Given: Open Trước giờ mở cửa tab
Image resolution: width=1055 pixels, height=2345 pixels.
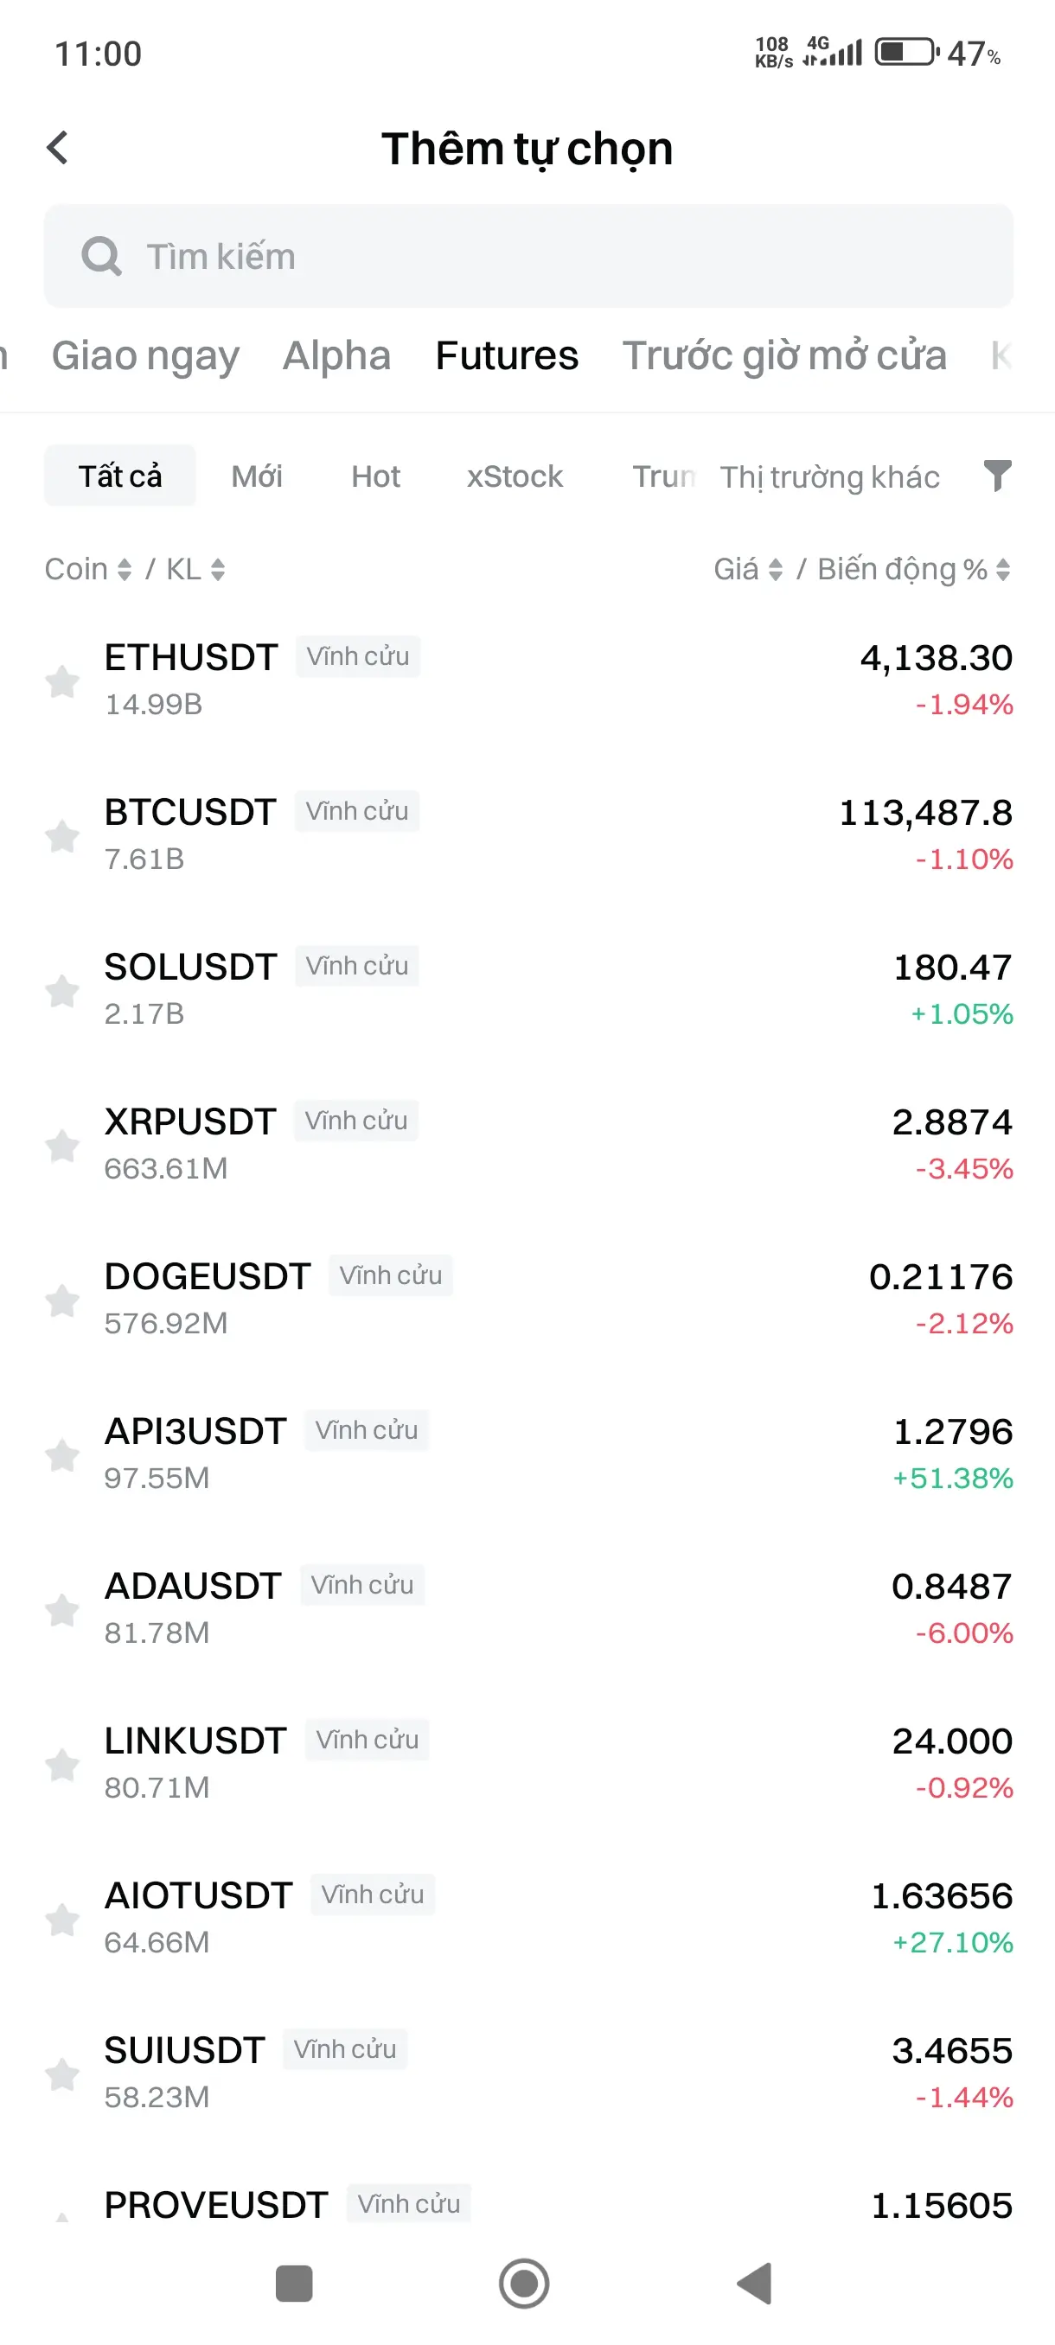Looking at the screenshot, I should pyautogui.click(x=783, y=355).
